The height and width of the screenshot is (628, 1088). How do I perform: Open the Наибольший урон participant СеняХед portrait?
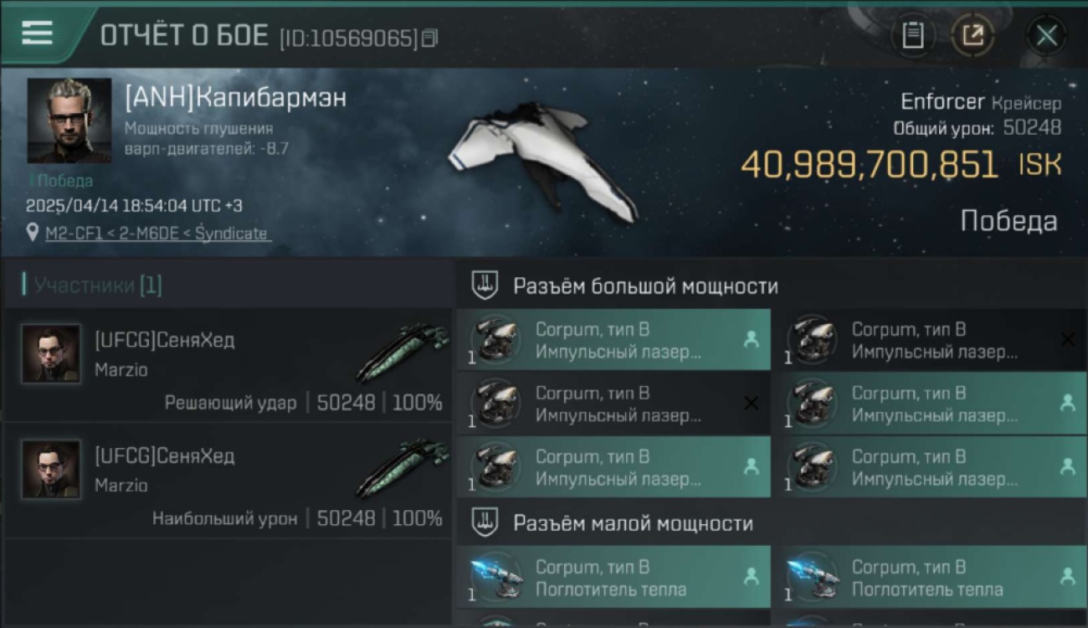[51, 470]
